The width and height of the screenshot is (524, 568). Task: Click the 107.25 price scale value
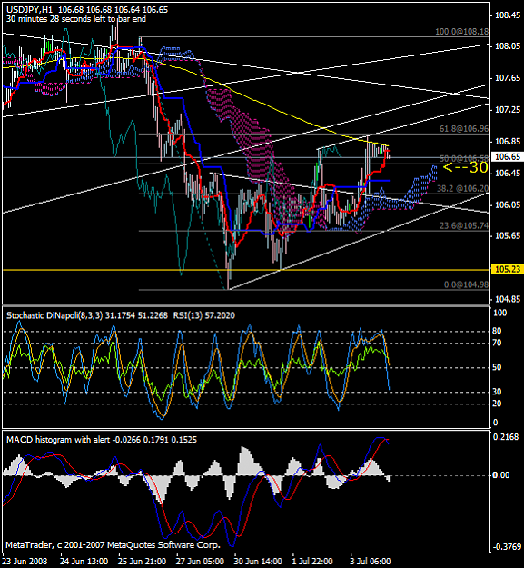(x=508, y=110)
